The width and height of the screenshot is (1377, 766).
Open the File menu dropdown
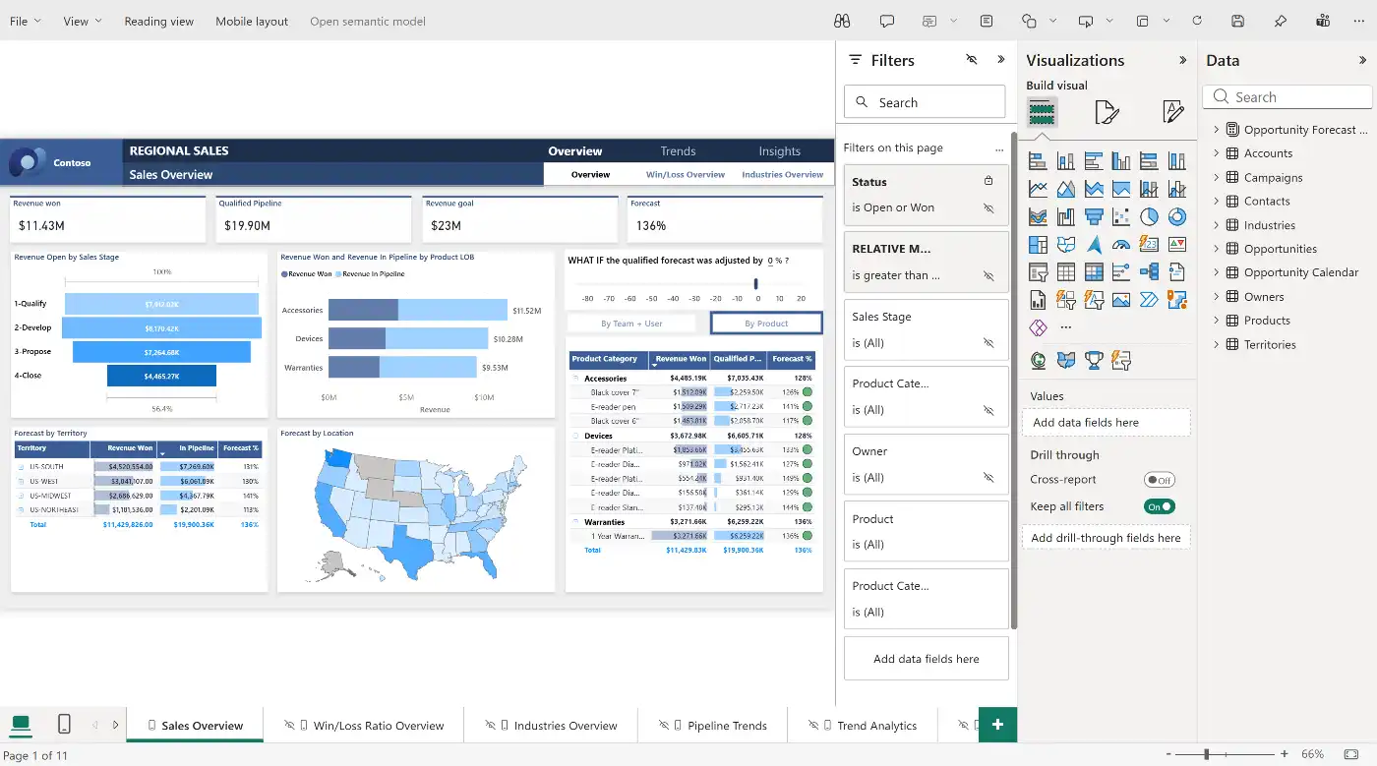(26, 21)
